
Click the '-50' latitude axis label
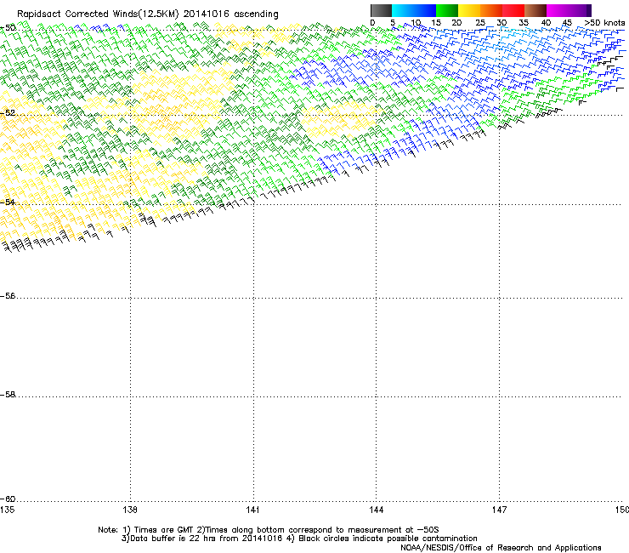coord(8,28)
